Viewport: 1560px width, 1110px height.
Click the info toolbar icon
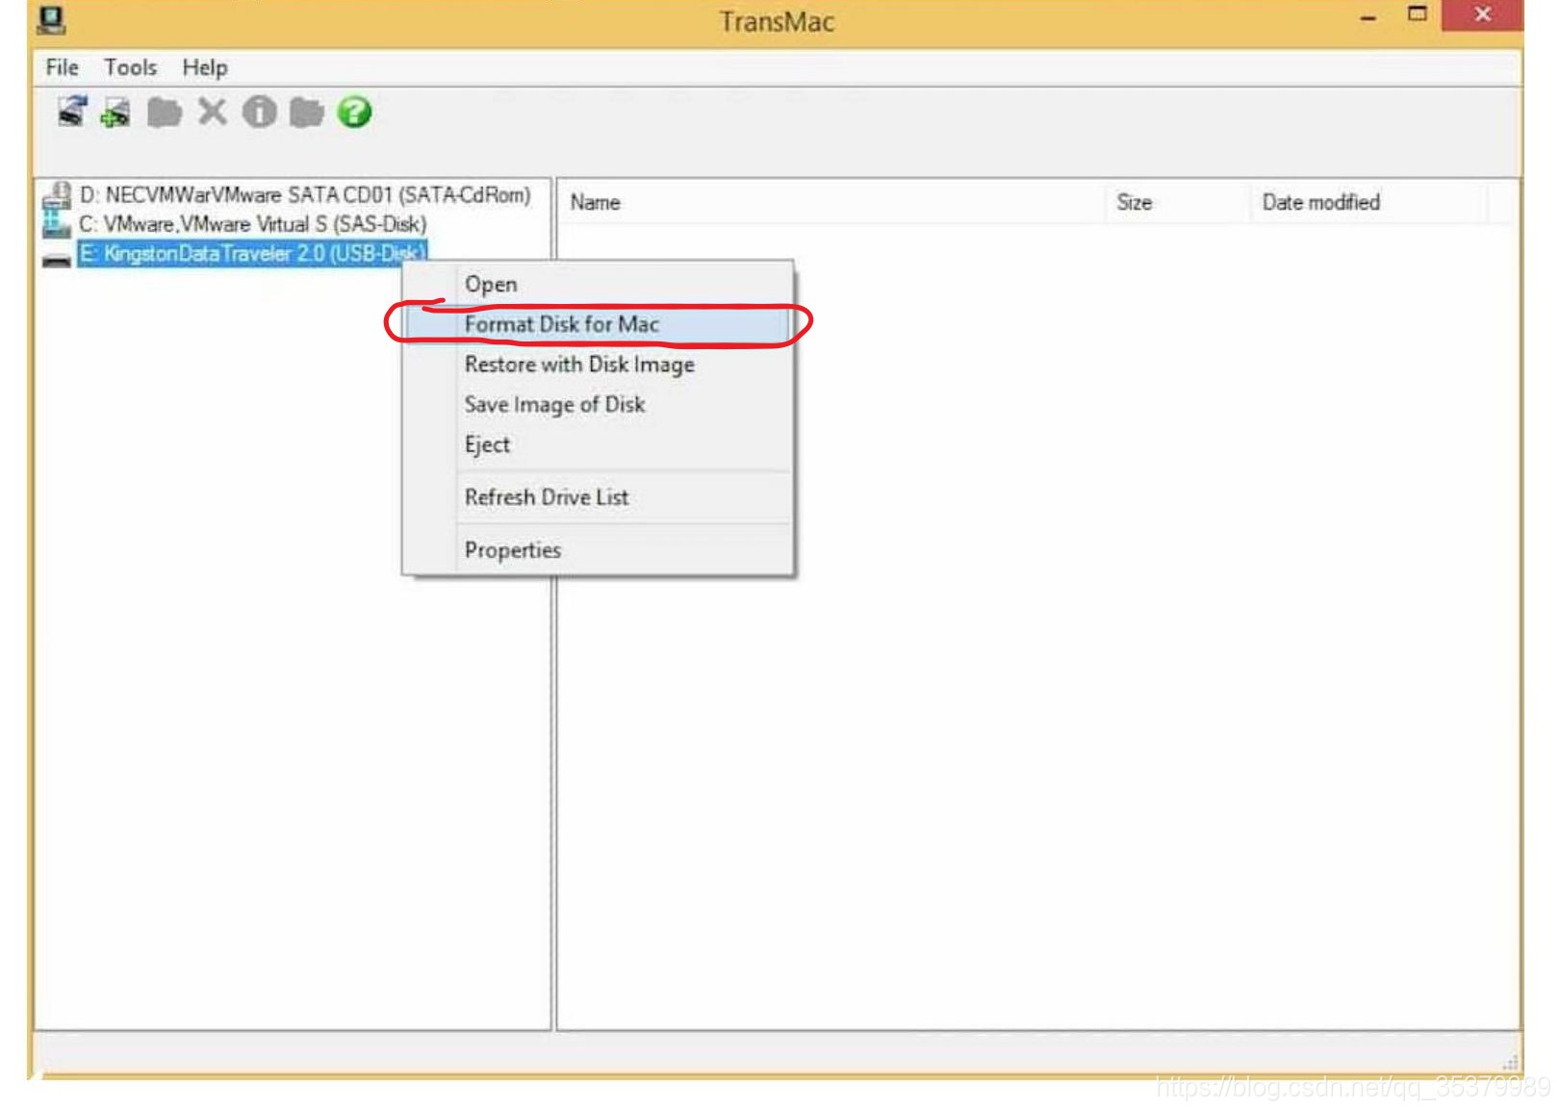pos(260,113)
